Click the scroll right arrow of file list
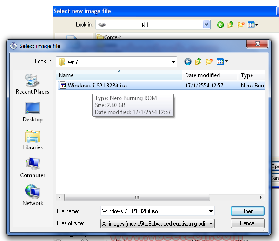 click(x=261, y=197)
